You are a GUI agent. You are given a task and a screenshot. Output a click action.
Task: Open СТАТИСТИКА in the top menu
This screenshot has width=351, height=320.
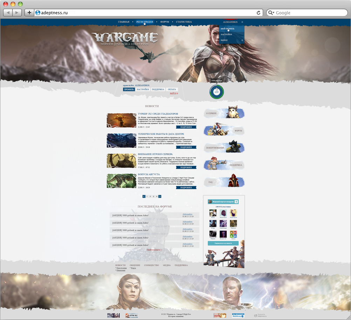(x=184, y=22)
